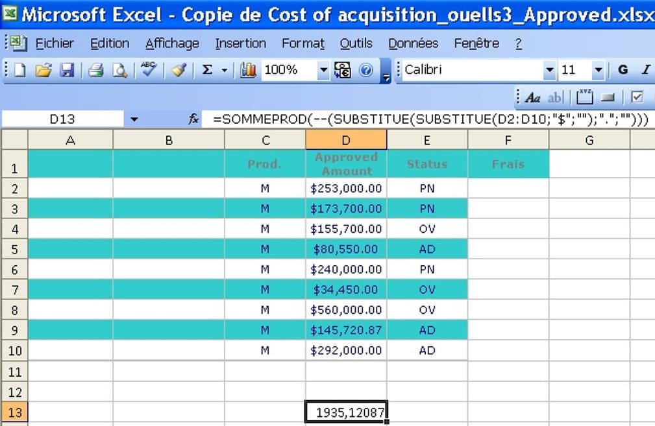Image resolution: width=655 pixels, height=426 pixels.
Task: Toggle Bold (G) formatting
Action: [623, 70]
